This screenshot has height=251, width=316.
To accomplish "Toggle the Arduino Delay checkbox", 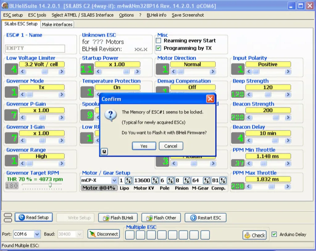I will 274,234.
